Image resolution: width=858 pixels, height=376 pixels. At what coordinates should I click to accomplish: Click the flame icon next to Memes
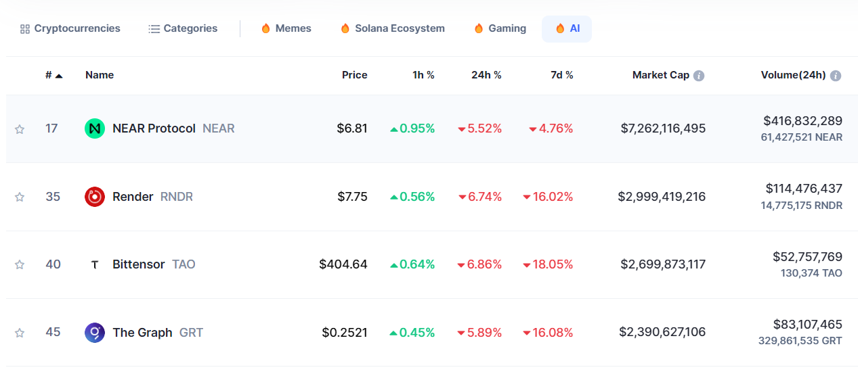point(265,28)
